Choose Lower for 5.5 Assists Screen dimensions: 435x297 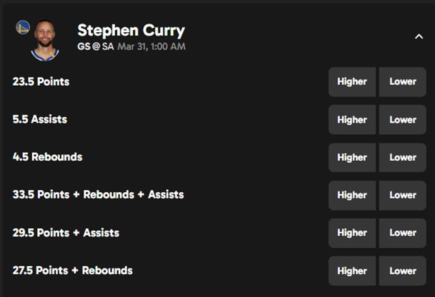click(403, 120)
